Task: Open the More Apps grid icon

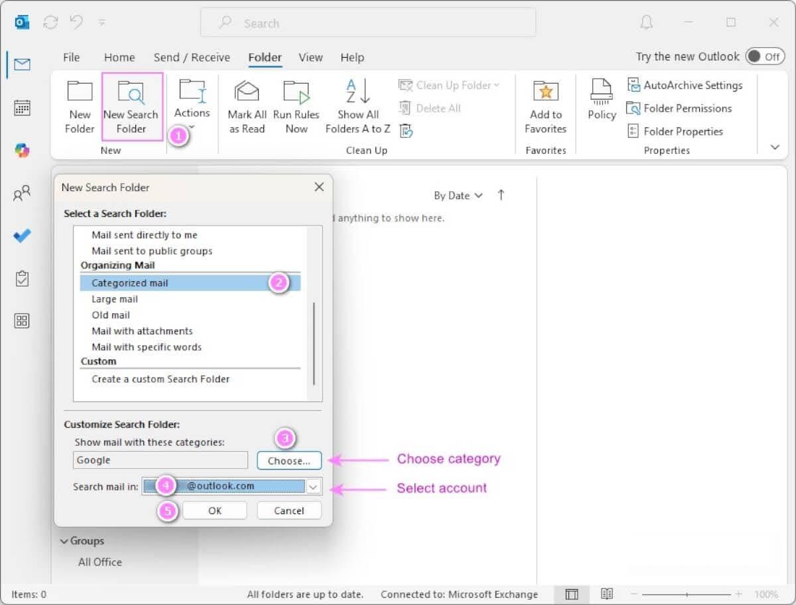Action: coord(22,321)
